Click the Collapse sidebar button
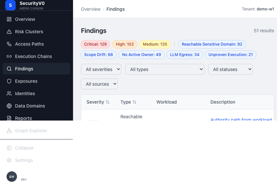Screen dimensions: 277x187 (37, 148)
